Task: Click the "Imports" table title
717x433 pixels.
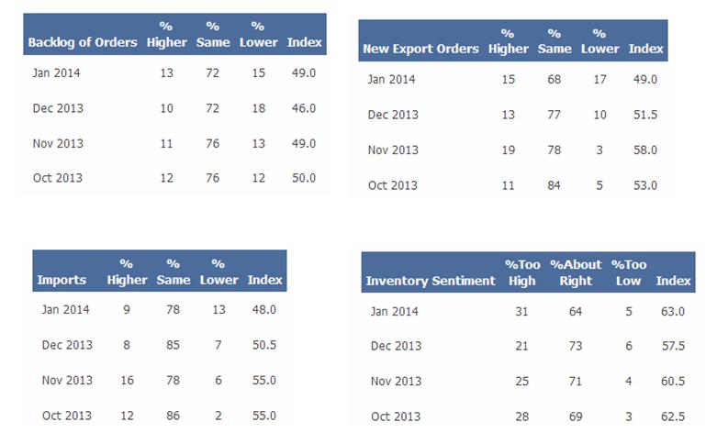Action: tap(62, 280)
